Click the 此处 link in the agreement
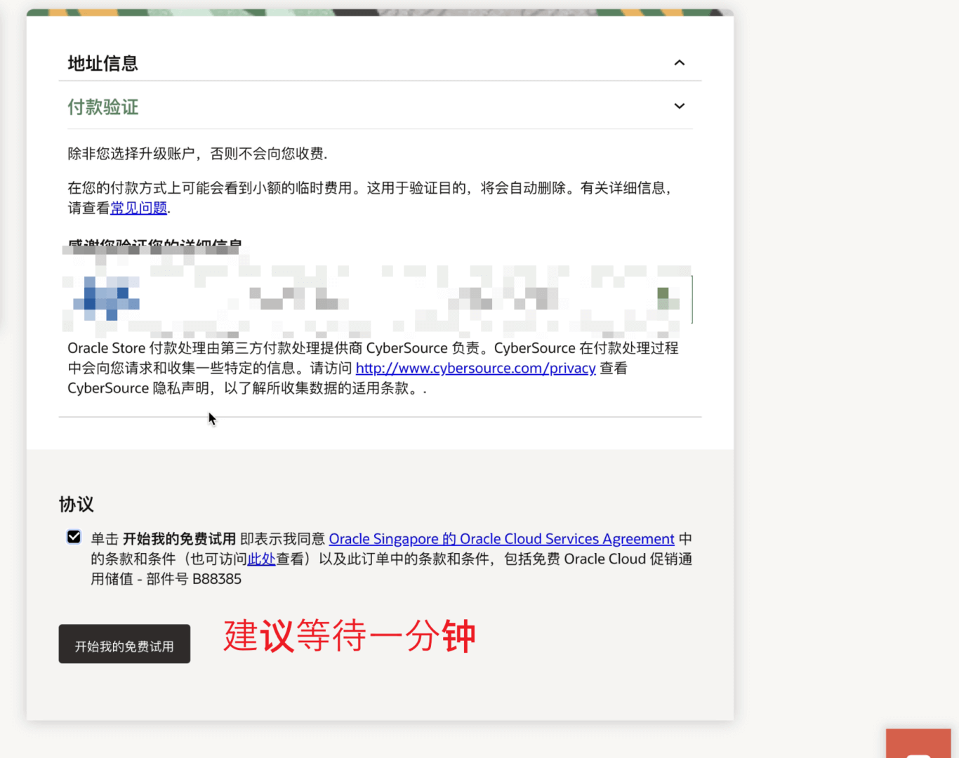 (261, 559)
